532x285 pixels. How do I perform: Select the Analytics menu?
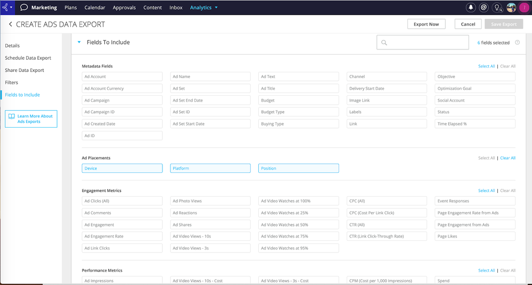pyautogui.click(x=201, y=7)
